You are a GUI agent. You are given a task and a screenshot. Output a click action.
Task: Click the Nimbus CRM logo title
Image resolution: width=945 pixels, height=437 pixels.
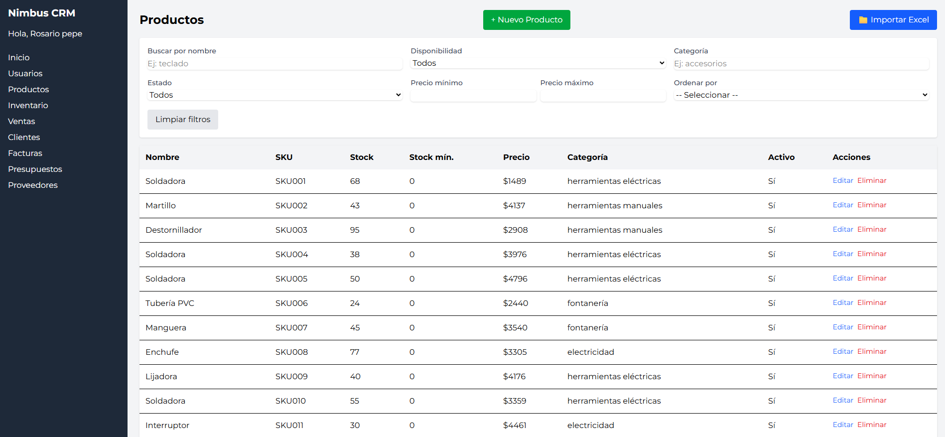(x=42, y=13)
